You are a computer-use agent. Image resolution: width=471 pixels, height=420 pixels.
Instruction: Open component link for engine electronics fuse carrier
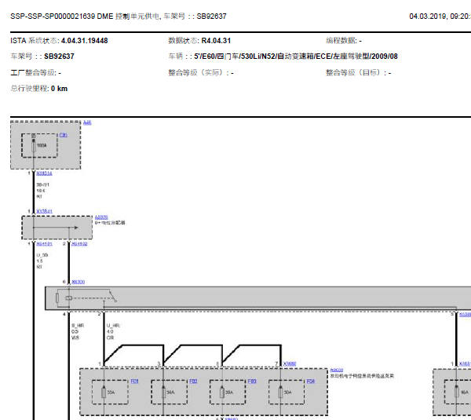(337, 370)
